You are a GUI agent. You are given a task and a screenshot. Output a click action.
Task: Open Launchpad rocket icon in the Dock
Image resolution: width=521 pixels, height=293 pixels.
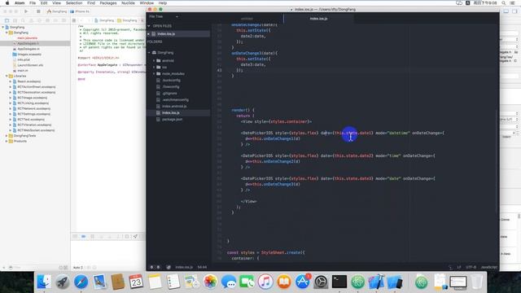point(63,282)
